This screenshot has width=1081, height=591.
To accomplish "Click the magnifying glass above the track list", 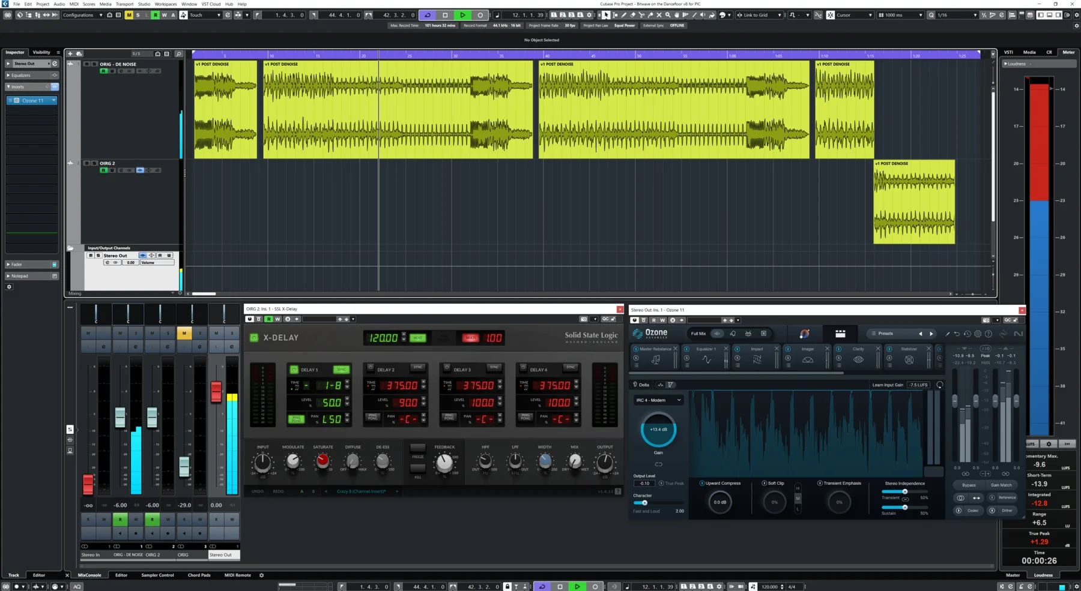I will (178, 53).
